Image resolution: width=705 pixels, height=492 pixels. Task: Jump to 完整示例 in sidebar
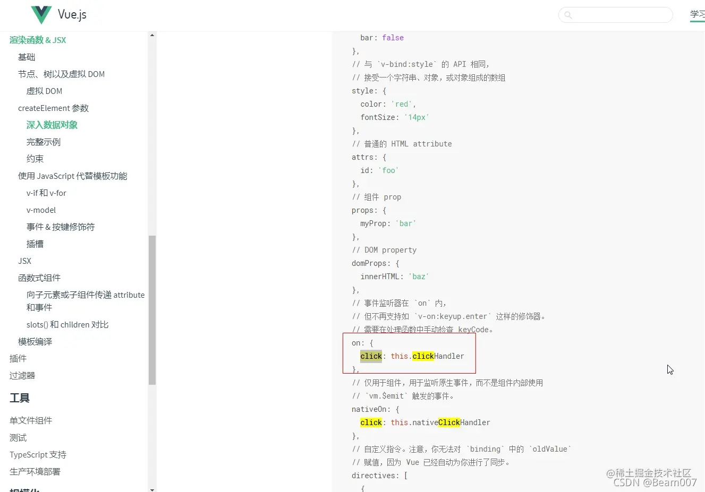pyautogui.click(x=44, y=142)
